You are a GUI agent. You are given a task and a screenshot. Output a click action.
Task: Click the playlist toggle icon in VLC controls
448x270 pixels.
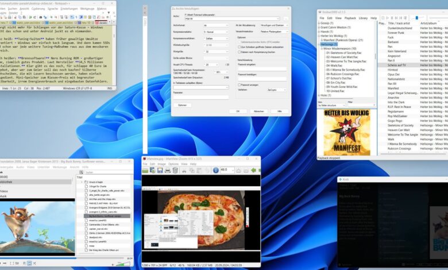[x=24, y=263]
